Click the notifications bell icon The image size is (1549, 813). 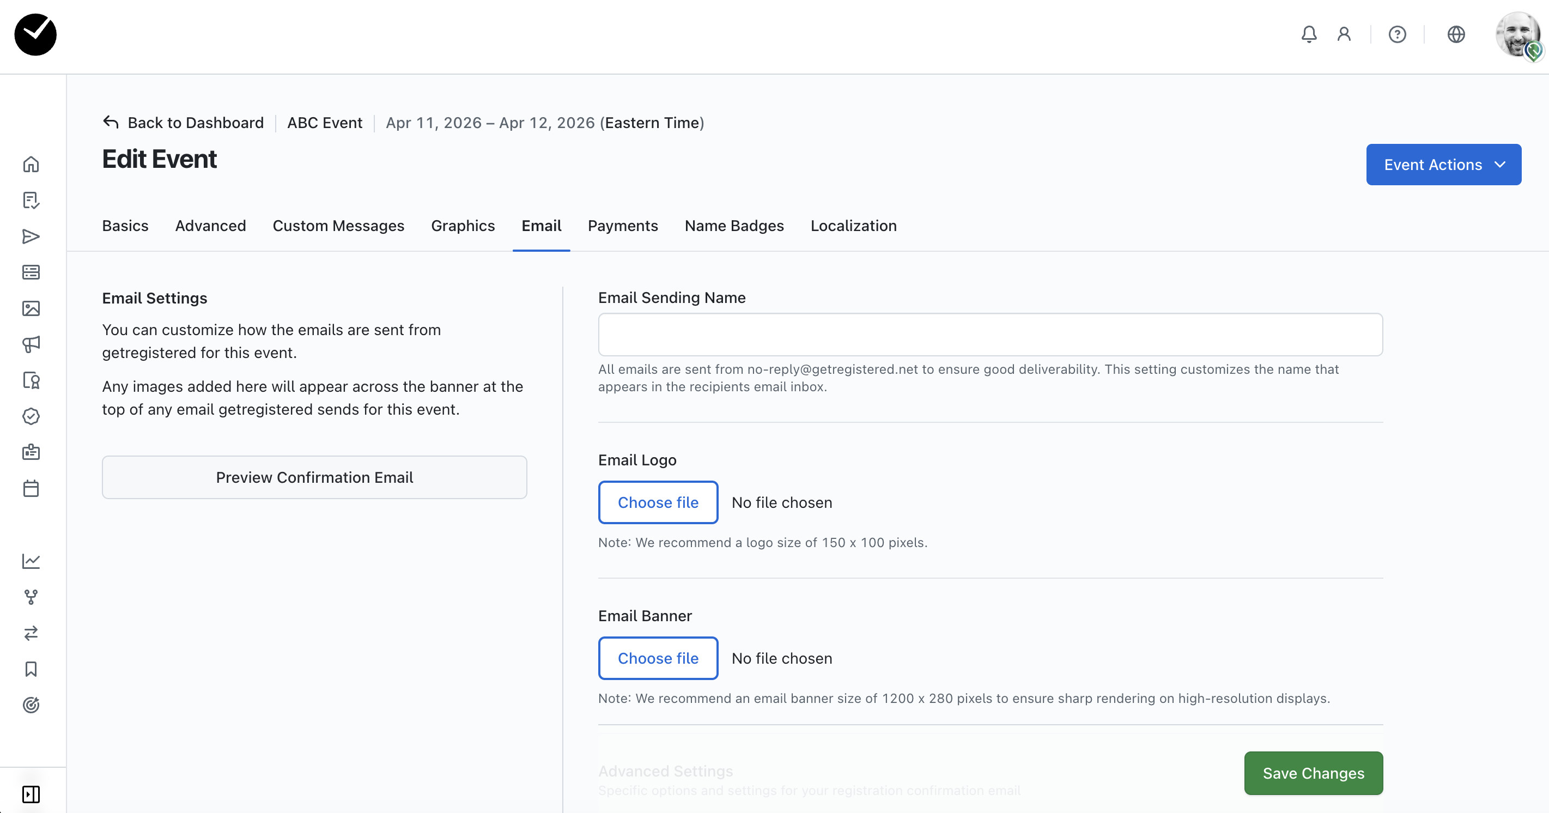point(1309,34)
